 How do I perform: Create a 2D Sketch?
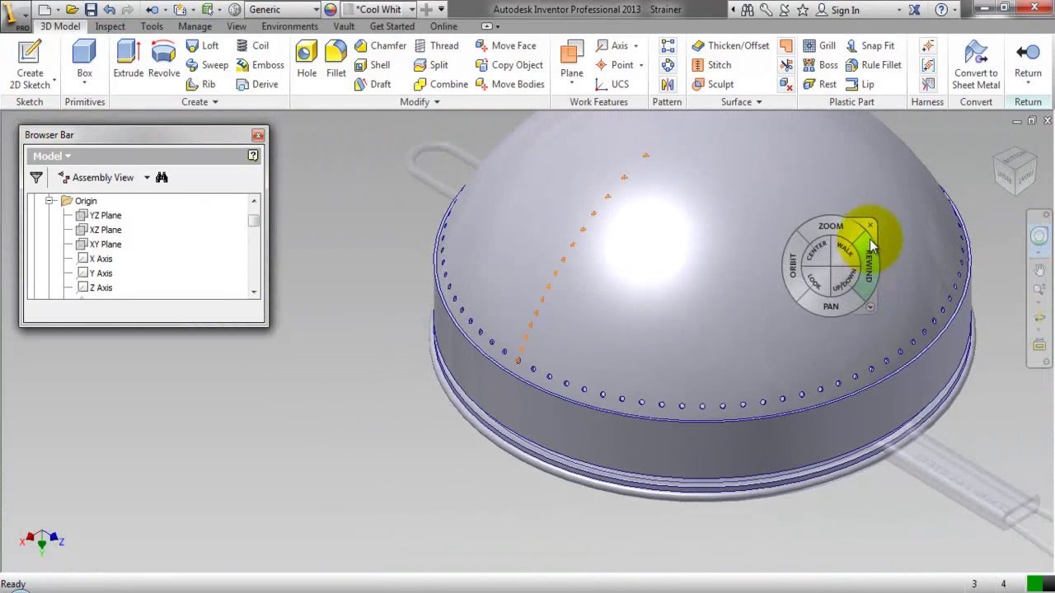pyautogui.click(x=30, y=64)
